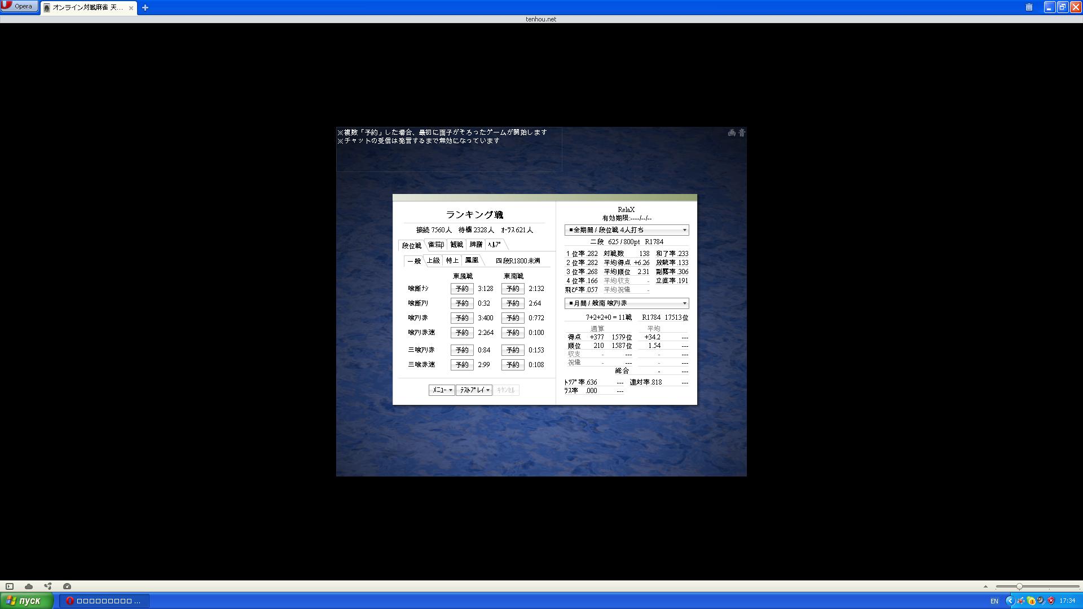The image size is (1083, 609).
Task: Click the ランキング戦 title
Action: pos(474,215)
